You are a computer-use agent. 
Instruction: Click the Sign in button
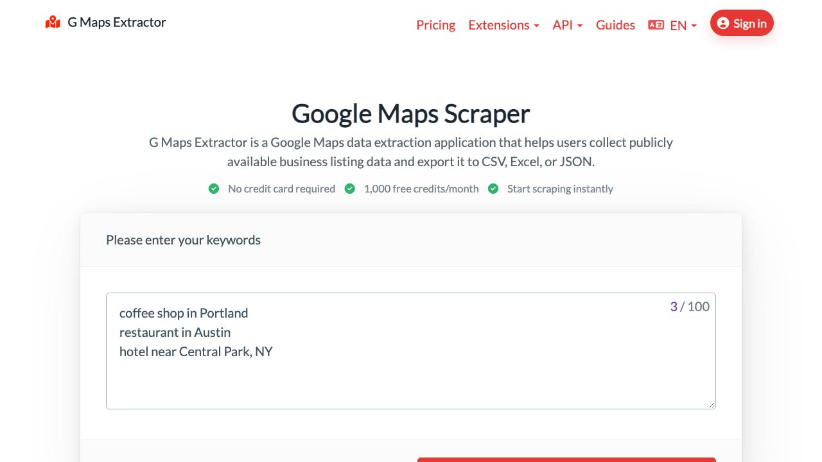pos(742,23)
